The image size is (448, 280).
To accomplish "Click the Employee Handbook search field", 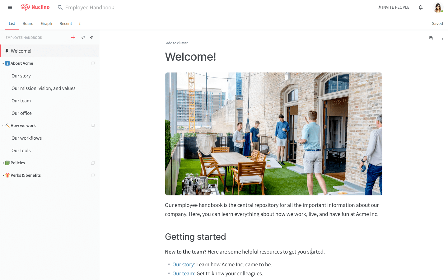I will click(x=90, y=7).
